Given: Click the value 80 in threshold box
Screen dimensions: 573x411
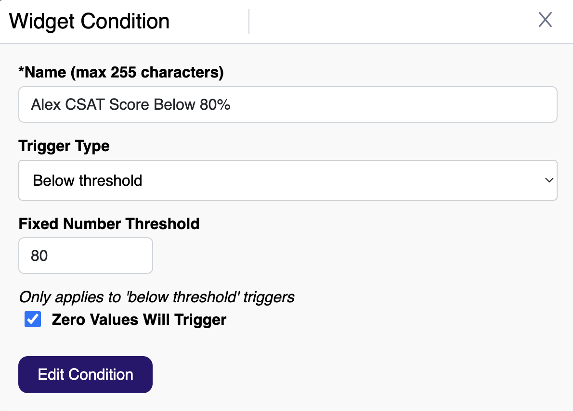Looking at the screenshot, I should point(39,256).
